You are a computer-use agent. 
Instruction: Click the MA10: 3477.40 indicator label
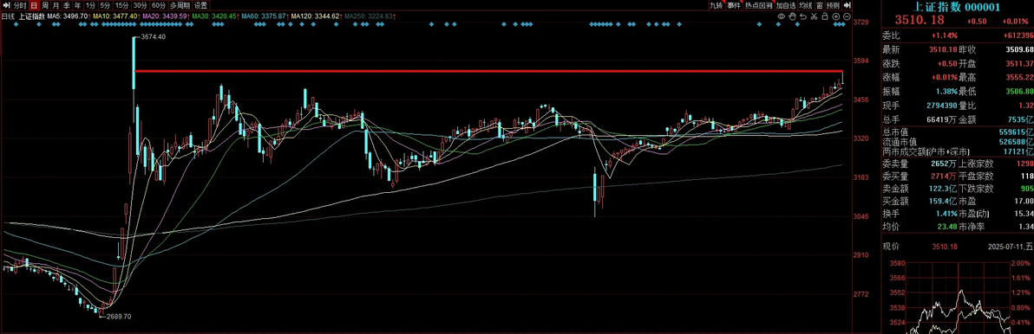click(x=117, y=16)
